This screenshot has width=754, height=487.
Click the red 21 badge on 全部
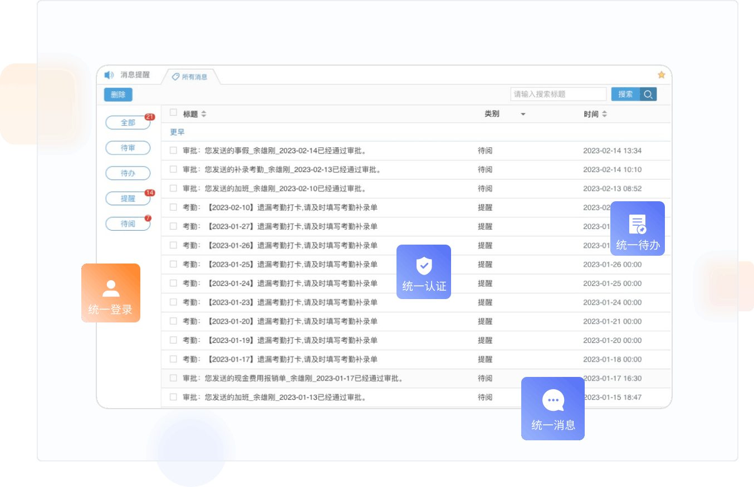click(149, 117)
